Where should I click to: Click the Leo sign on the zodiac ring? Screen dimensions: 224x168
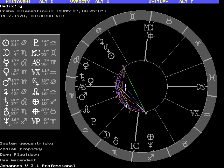(75, 59)
